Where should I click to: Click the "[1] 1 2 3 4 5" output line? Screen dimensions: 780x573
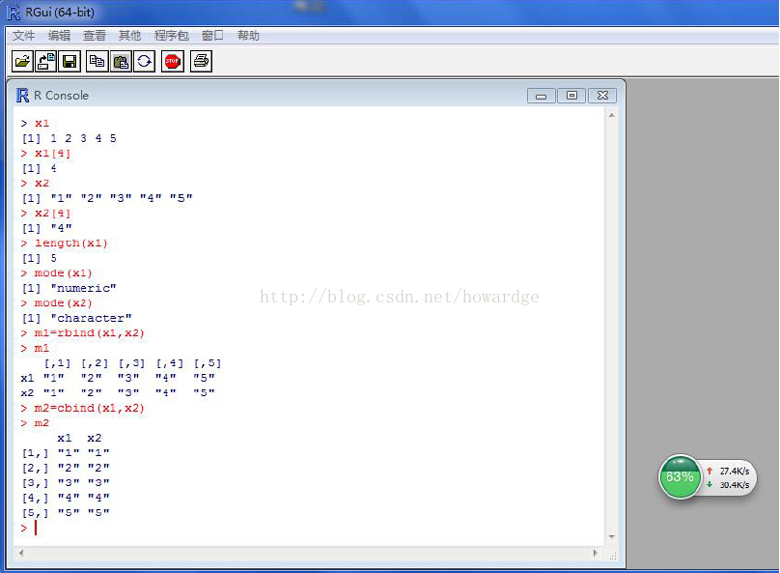(69, 138)
